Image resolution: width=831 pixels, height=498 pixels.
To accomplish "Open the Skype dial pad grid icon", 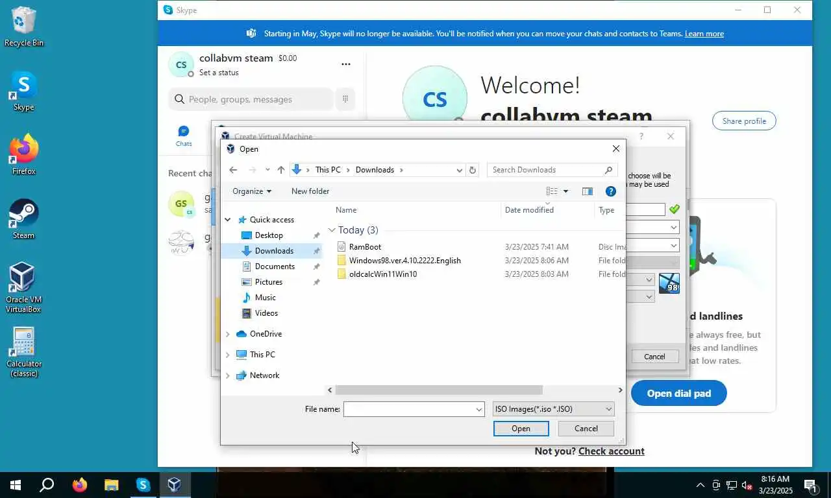I will pyautogui.click(x=345, y=99).
